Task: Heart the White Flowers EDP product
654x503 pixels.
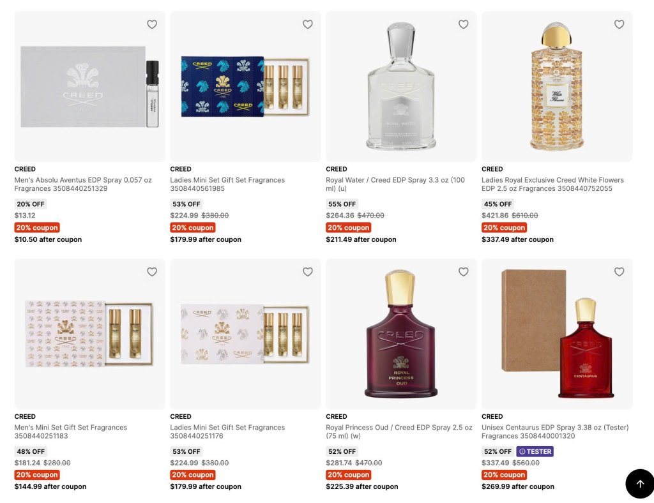Action: tap(619, 24)
